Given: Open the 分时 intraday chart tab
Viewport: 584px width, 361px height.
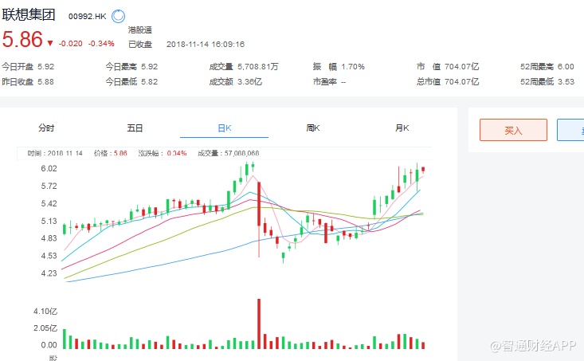Looking at the screenshot, I should tap(46, 128).
